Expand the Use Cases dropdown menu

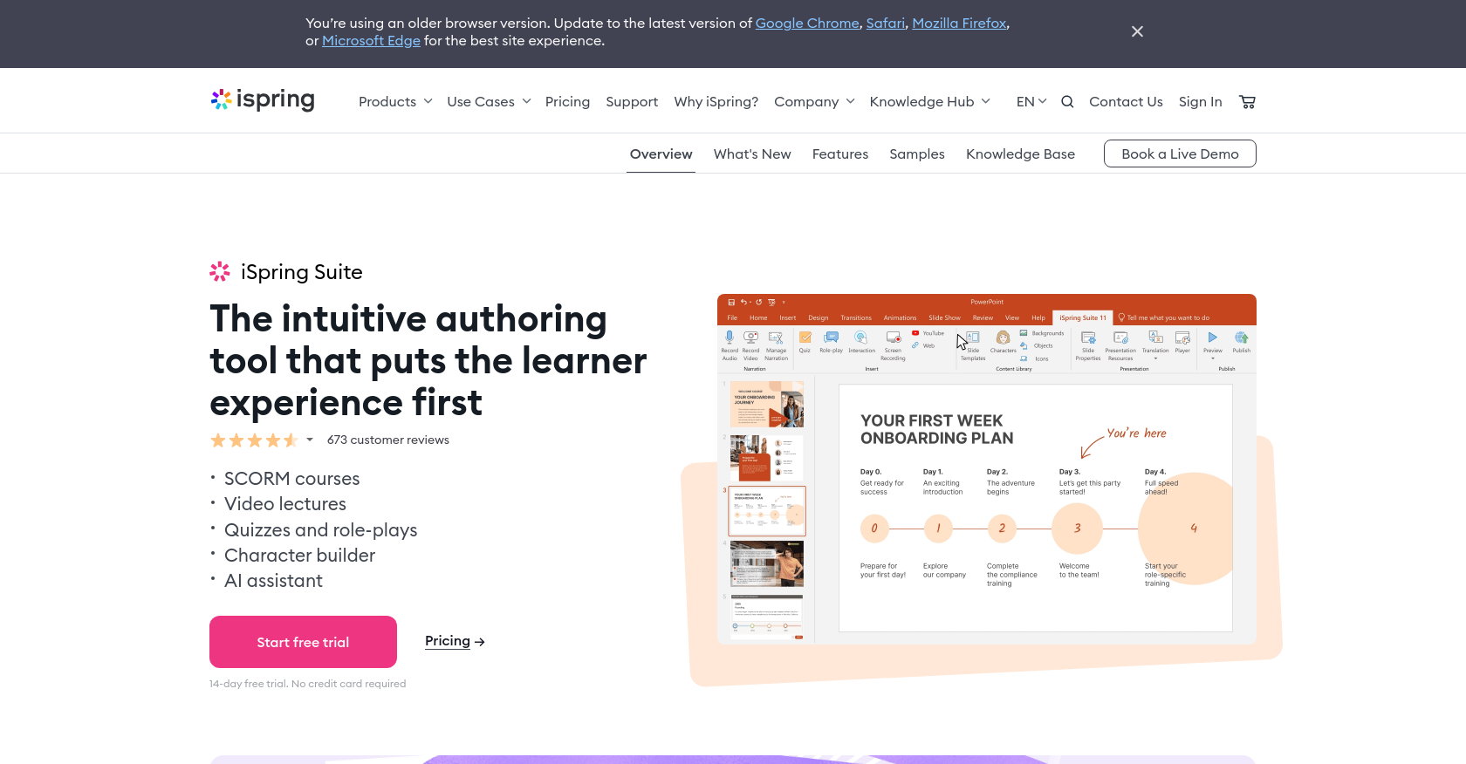(526, 101)
